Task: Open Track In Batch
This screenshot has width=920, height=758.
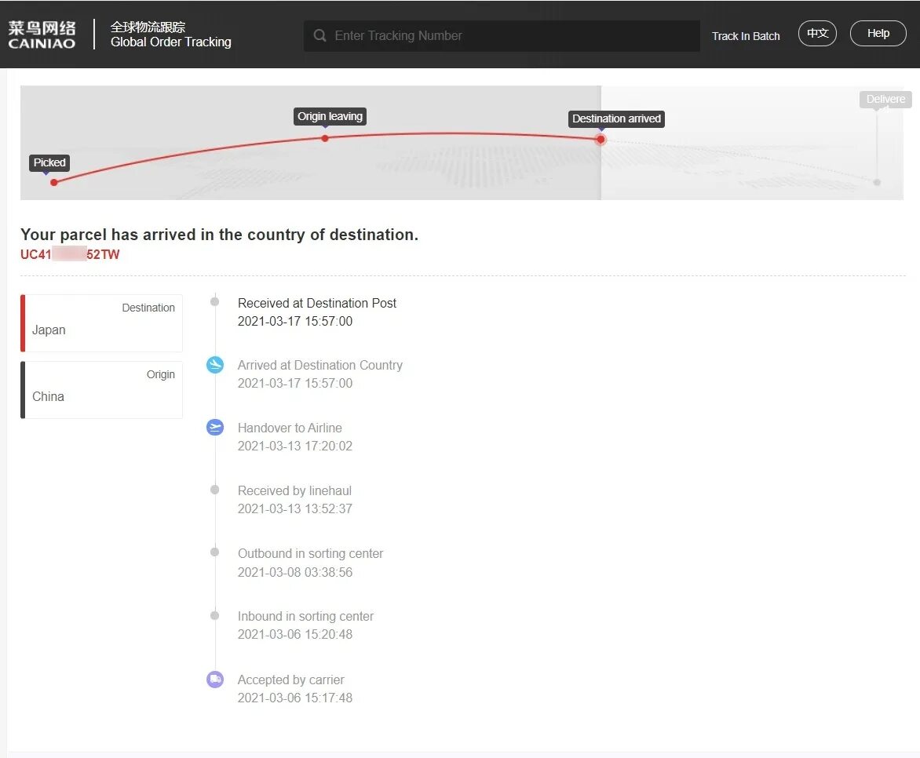Action: coord(746,36)
